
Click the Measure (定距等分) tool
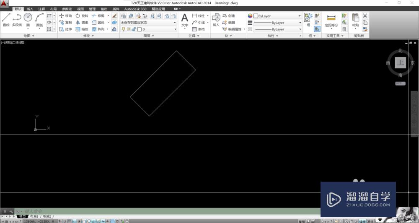(x=331, y=20)
